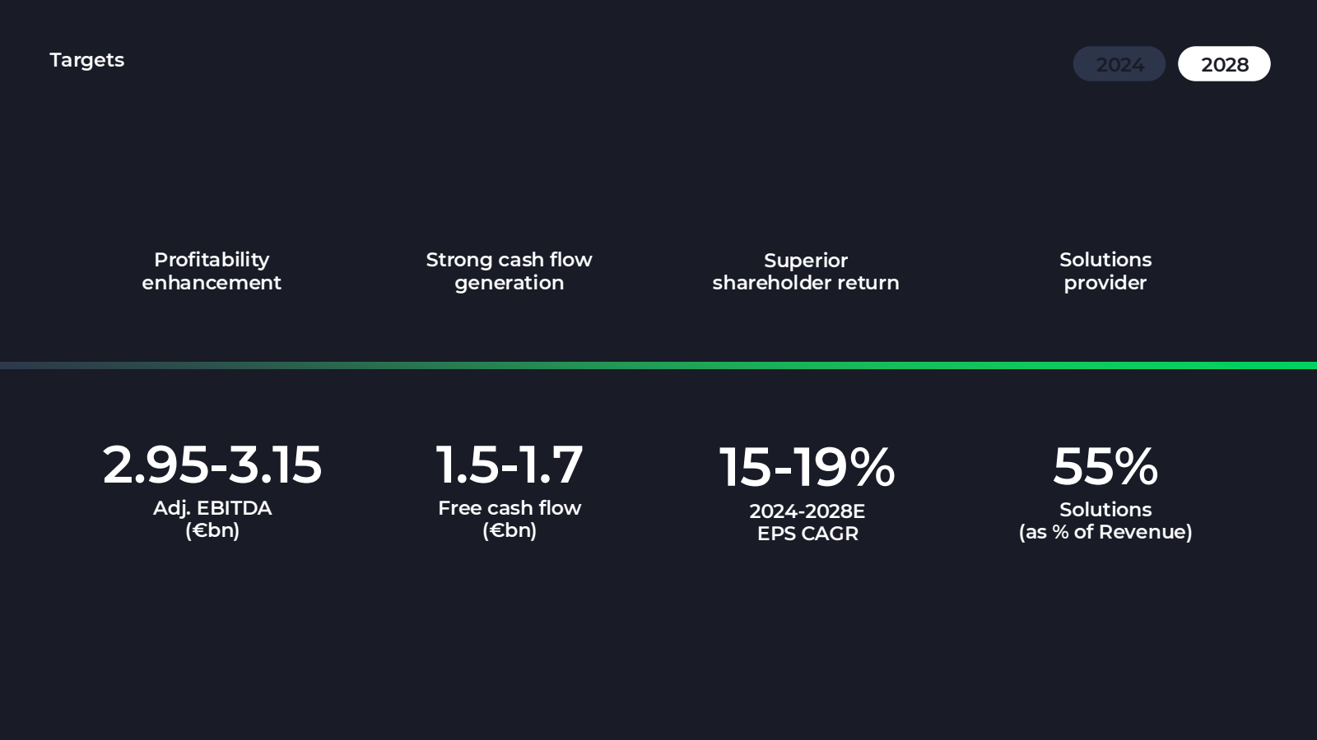Select the 2028 year pill
The height and width of the screenshot is (740, 1317).
tap(1224, 64)
